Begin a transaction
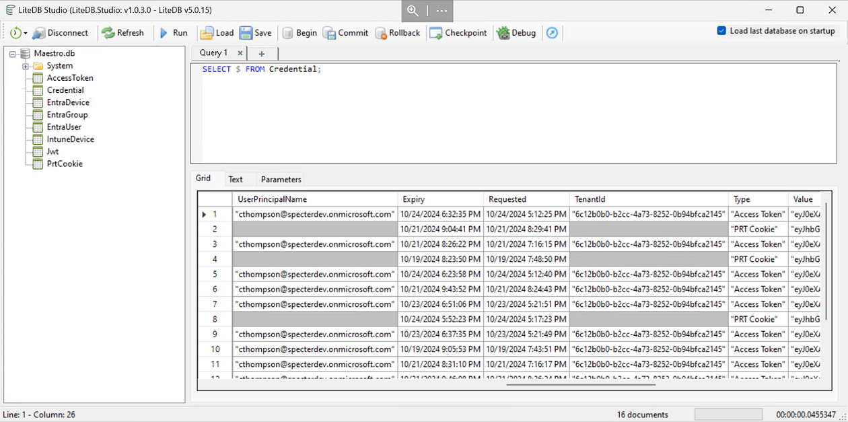The height and width of the screenshot is (422, 848). click(299, 32)
